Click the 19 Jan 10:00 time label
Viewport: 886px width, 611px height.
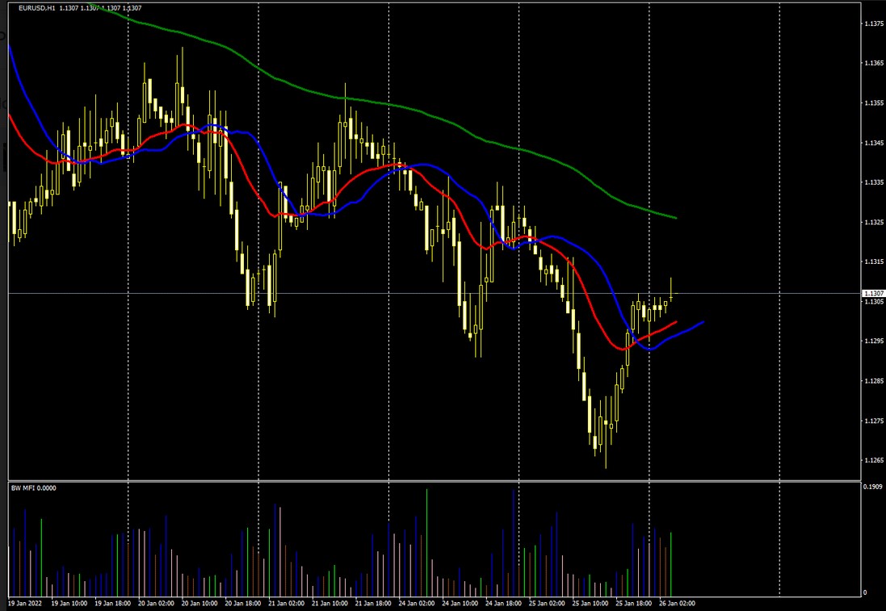pos(69,603)
